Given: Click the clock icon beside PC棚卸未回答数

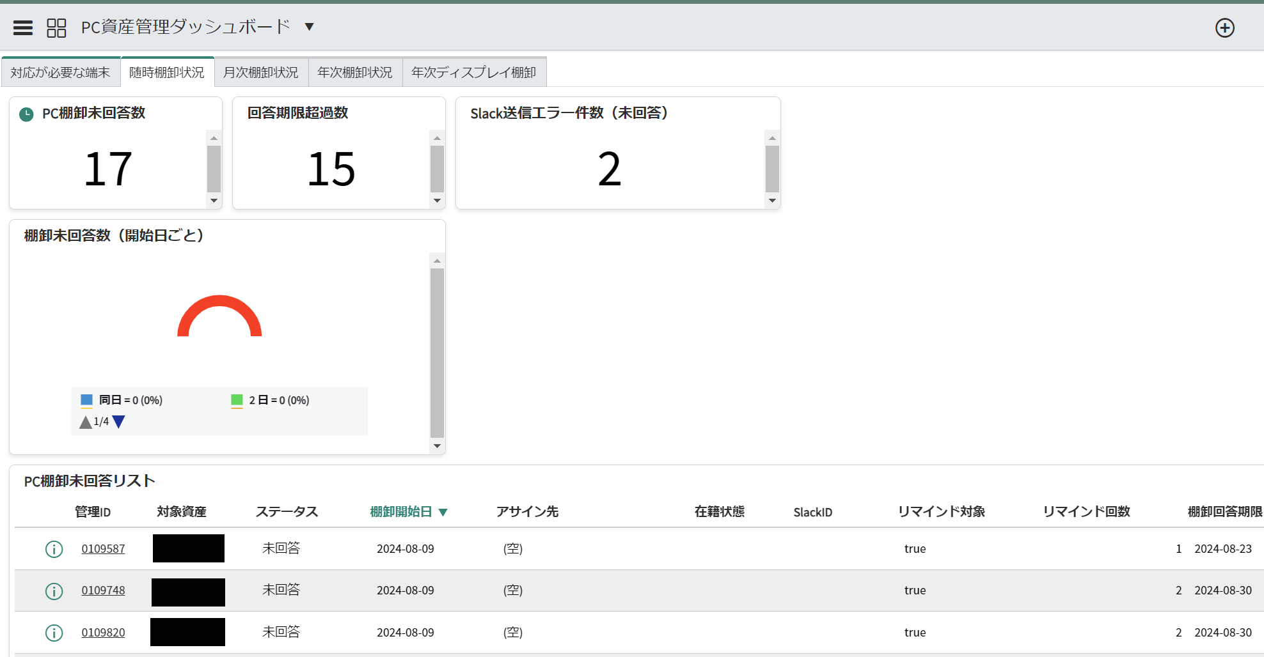Looking at the screenshot, I should point(26,114).
